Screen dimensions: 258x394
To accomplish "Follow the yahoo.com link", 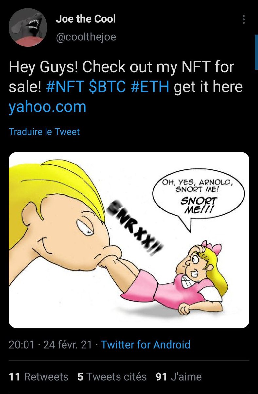I will (48, 107).
